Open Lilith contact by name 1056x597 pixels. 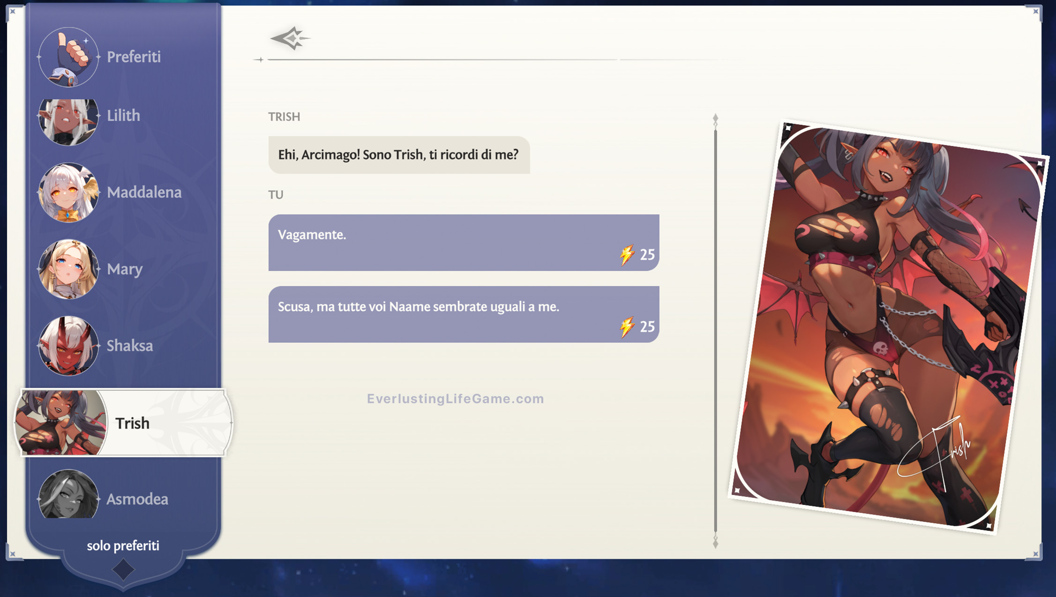pyautogui.click(x=123, y=116)
